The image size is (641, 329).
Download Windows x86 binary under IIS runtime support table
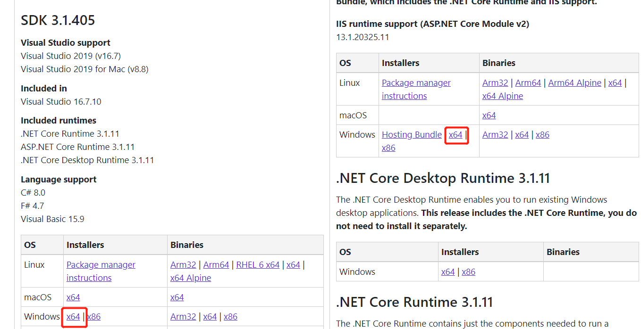(x=542, y=134)
